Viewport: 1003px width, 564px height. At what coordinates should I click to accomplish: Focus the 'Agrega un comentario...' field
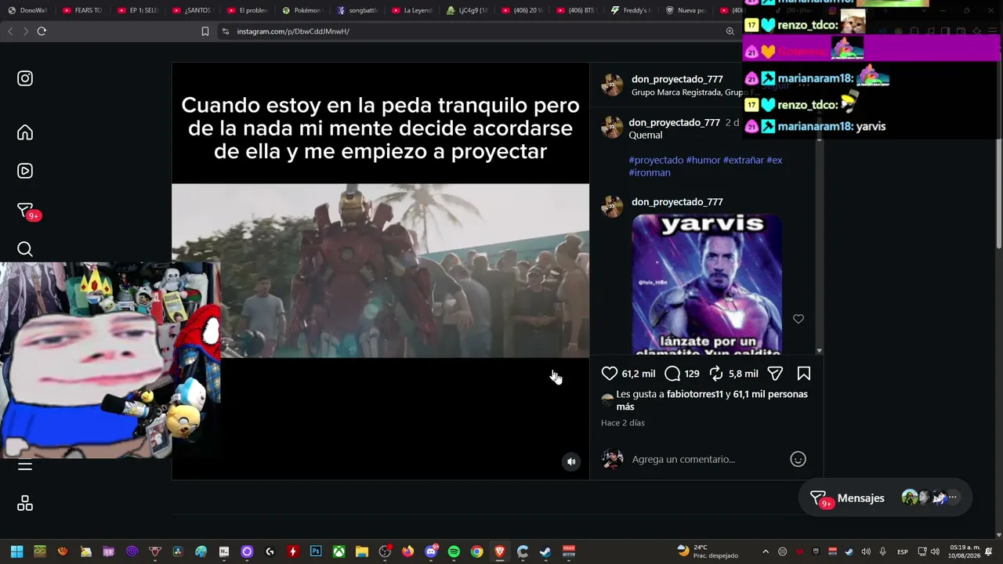pyautogui.click(x=705, y=459)
